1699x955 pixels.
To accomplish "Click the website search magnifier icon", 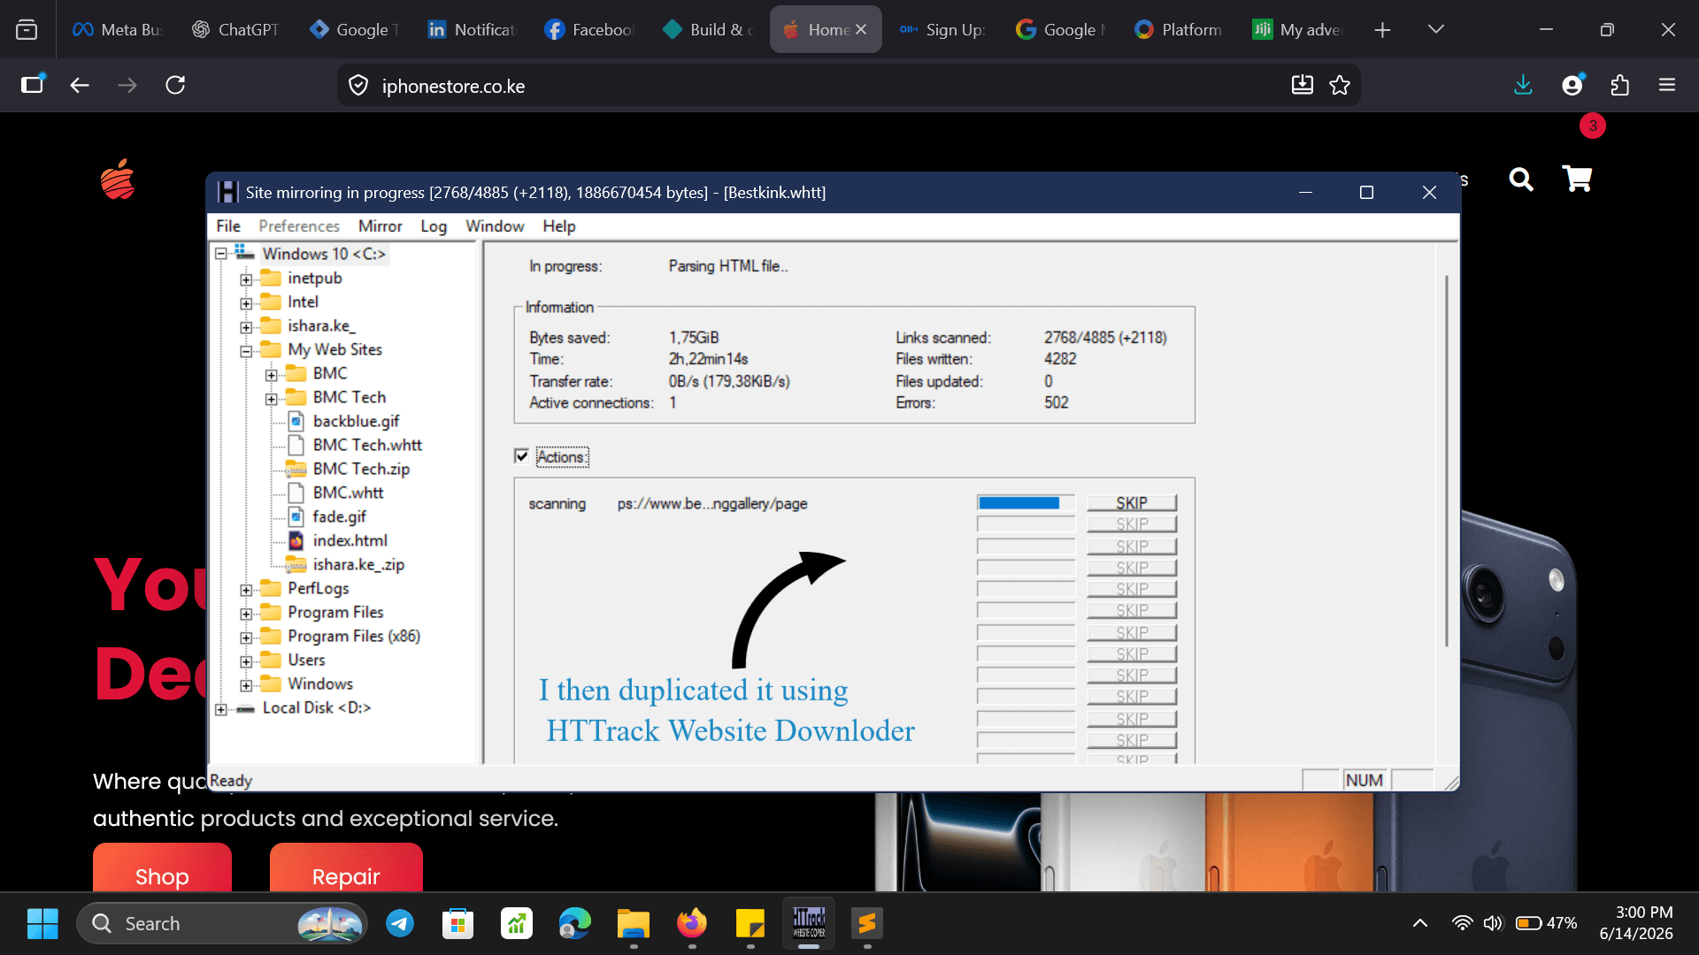I will click(x=1521, y=180).
